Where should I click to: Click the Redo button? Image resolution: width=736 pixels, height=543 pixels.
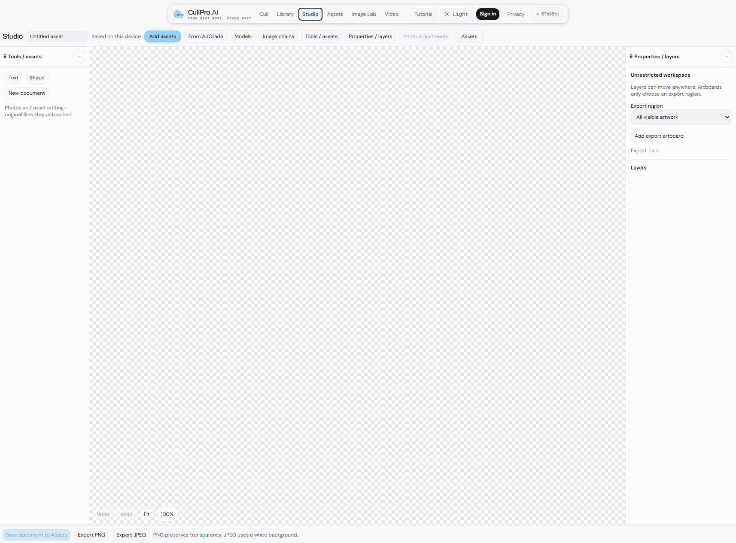[126, 514]
